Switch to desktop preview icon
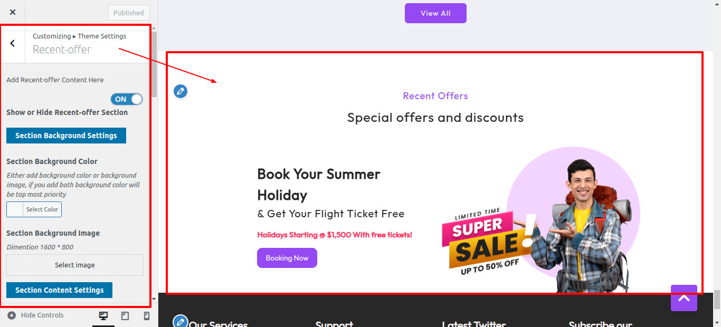The height and width of the screenshot is (327, 721). [103, 315]
